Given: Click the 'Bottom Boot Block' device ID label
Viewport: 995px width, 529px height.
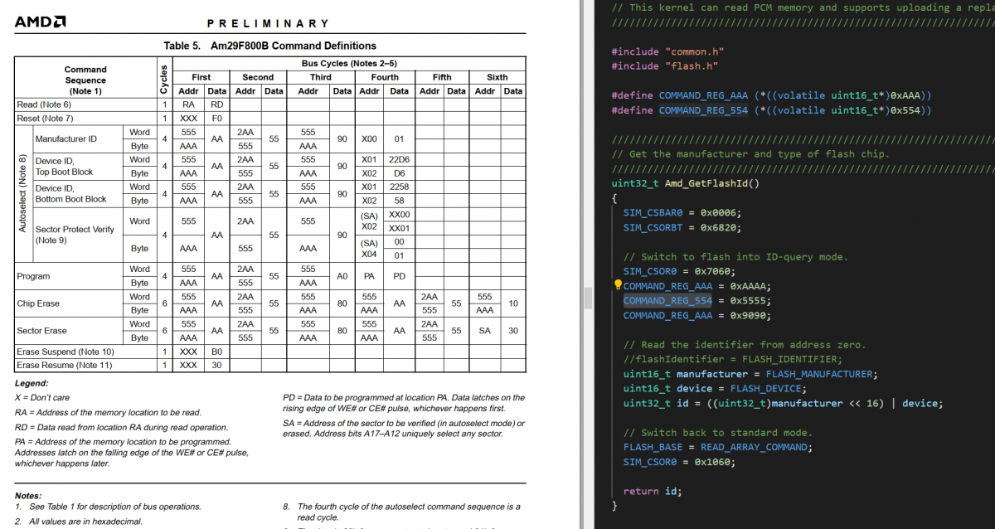Looking at the screenshot, I should click(70, 199).
